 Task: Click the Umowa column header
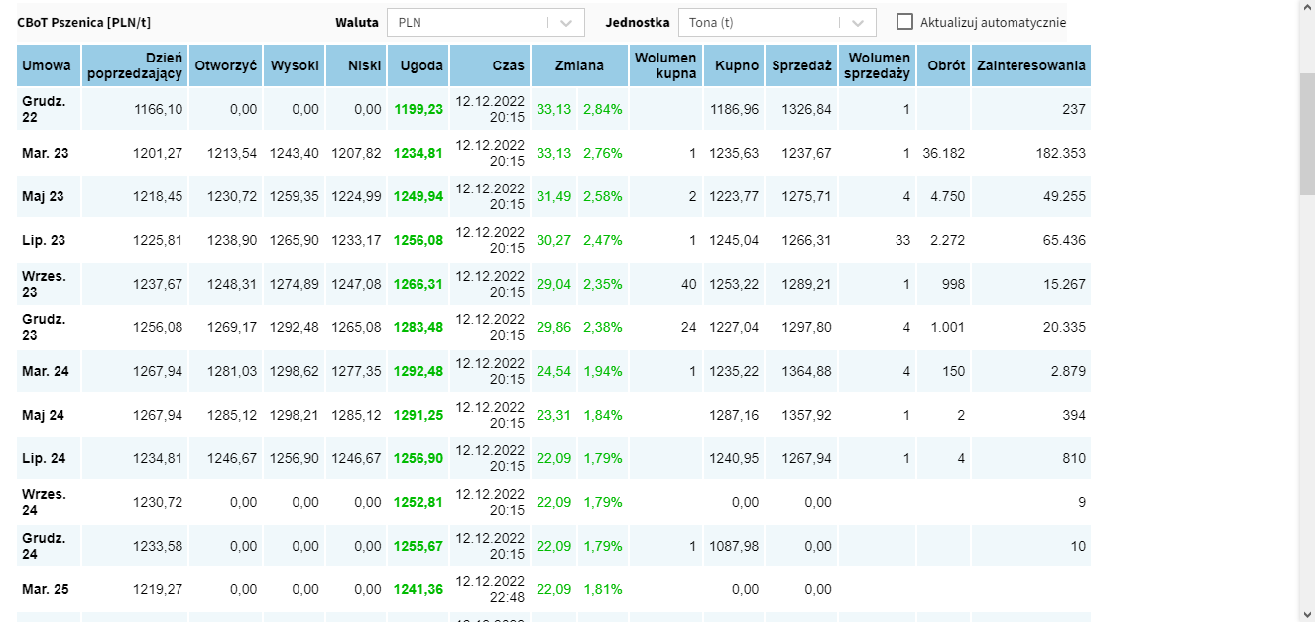point(48,66)
